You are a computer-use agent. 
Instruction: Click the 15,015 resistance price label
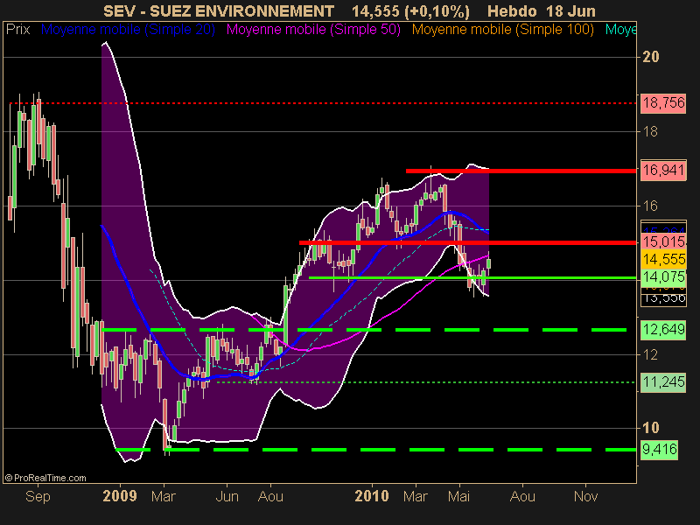click(663, 242)
